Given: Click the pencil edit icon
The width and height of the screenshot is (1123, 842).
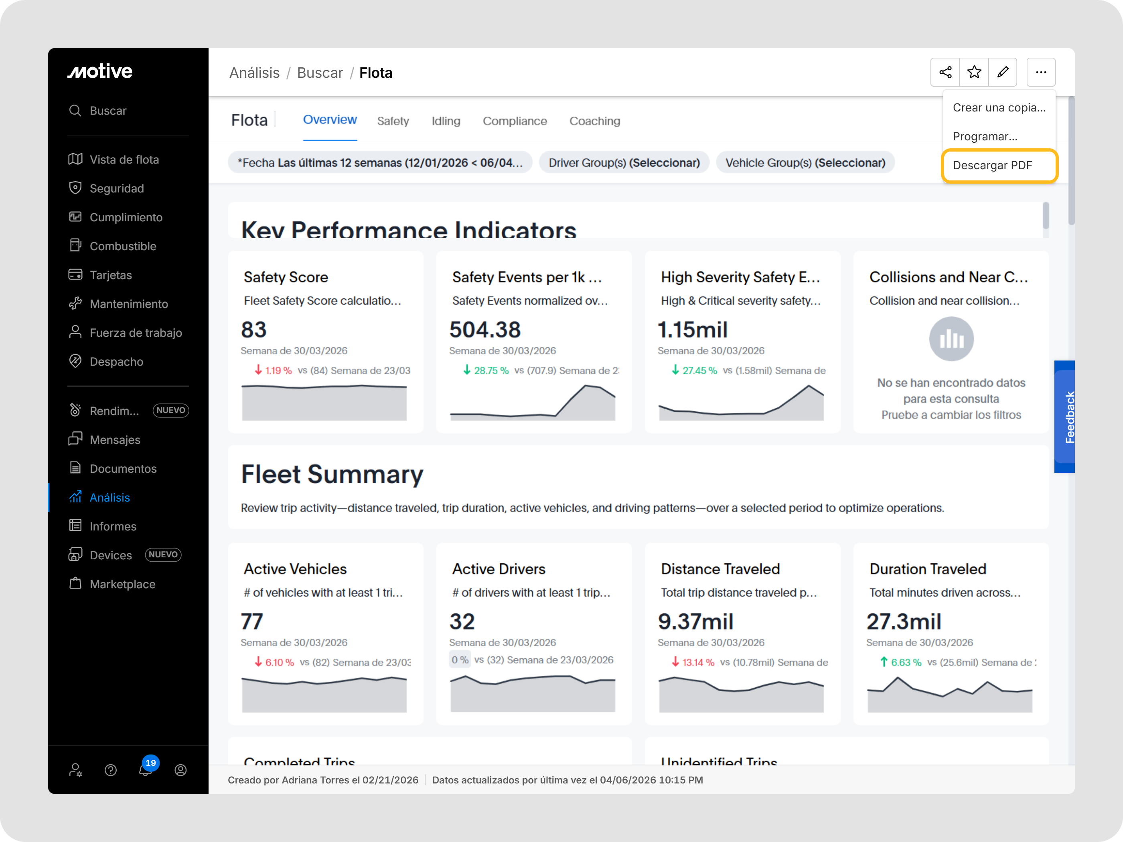Looking at the screenshot, I should coord(1003,73).
